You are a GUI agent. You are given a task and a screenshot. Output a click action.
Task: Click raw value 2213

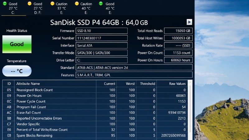tap(182, 118)
